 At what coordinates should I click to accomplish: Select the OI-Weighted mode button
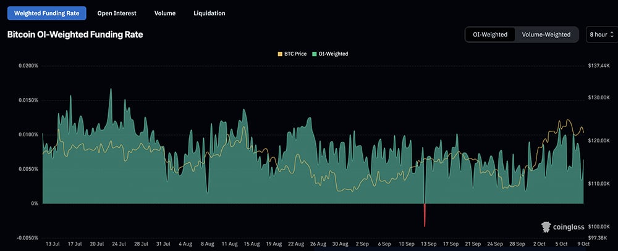pos(490,35)
